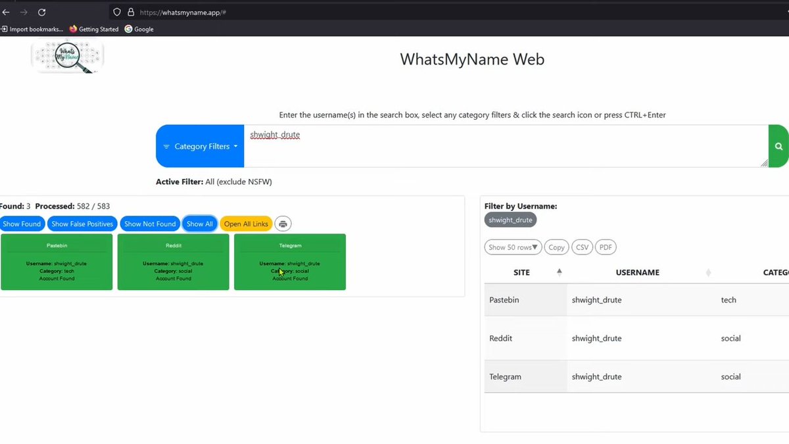Click the USERNAME column sort arrows
The height and width of the screenshot is (444, 789).
[708, 272]
